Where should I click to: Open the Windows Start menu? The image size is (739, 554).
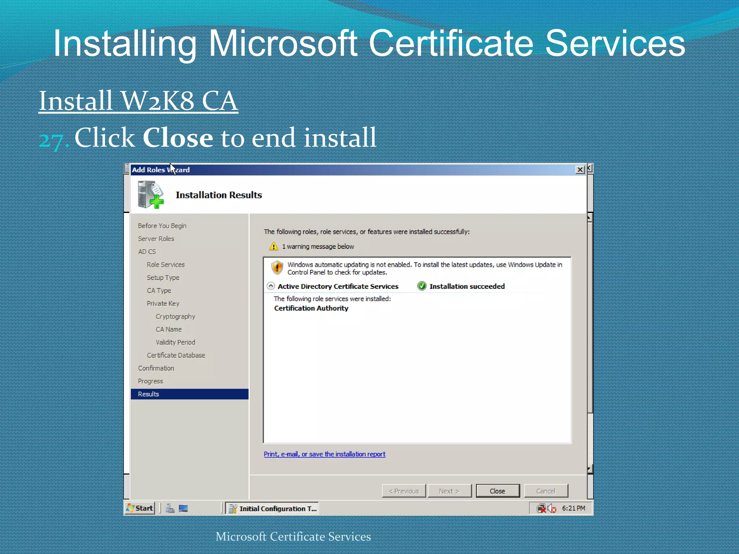click(x=140, y=508)
